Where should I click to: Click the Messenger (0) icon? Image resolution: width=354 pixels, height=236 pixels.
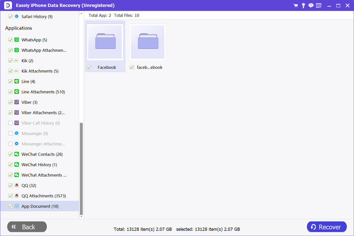pyautogui.click(x=17, y=133)
